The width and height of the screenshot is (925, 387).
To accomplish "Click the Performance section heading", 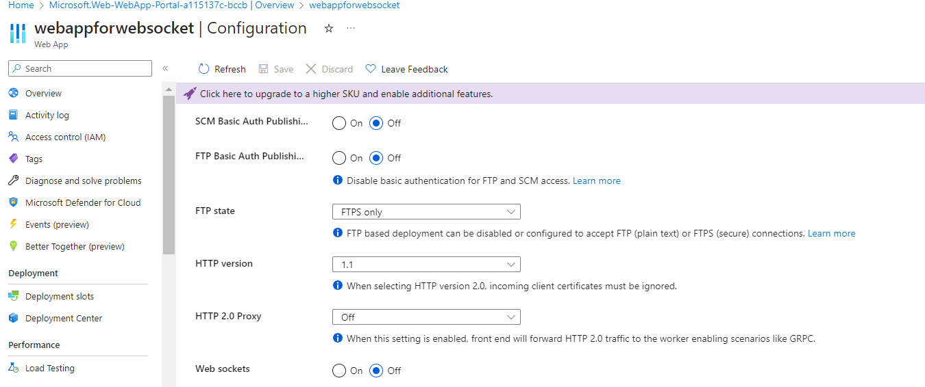I will [x=34, y=345].
